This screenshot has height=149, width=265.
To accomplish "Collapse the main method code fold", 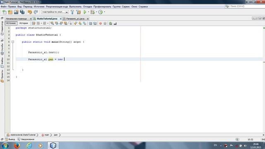I will (13, 42).
